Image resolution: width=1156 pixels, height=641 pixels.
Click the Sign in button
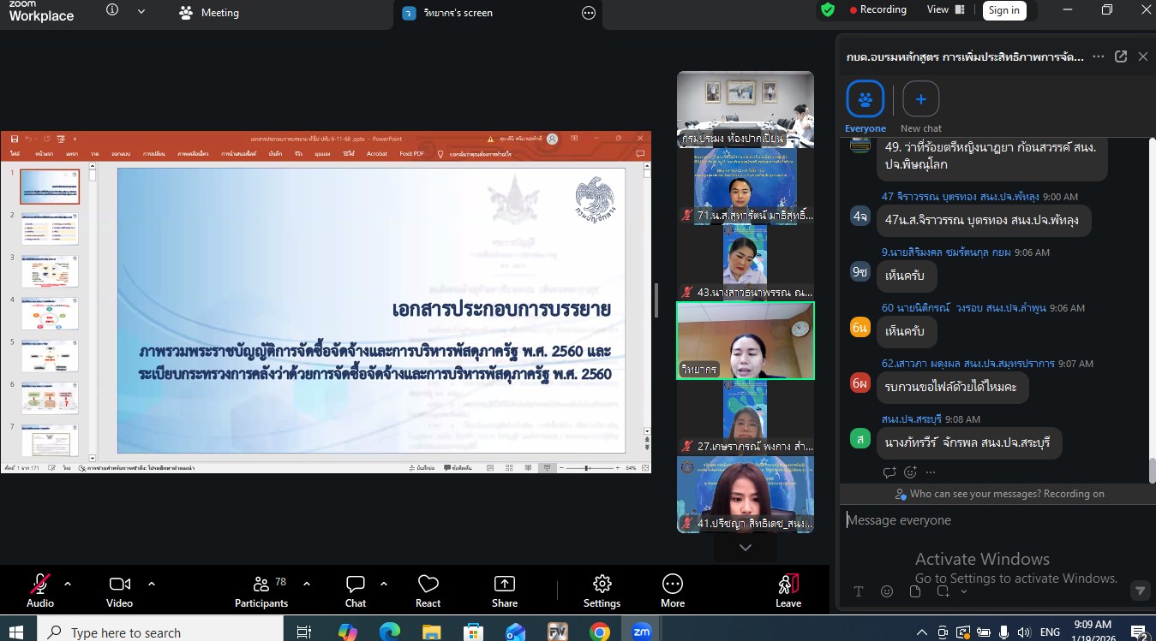(1003, 10)
